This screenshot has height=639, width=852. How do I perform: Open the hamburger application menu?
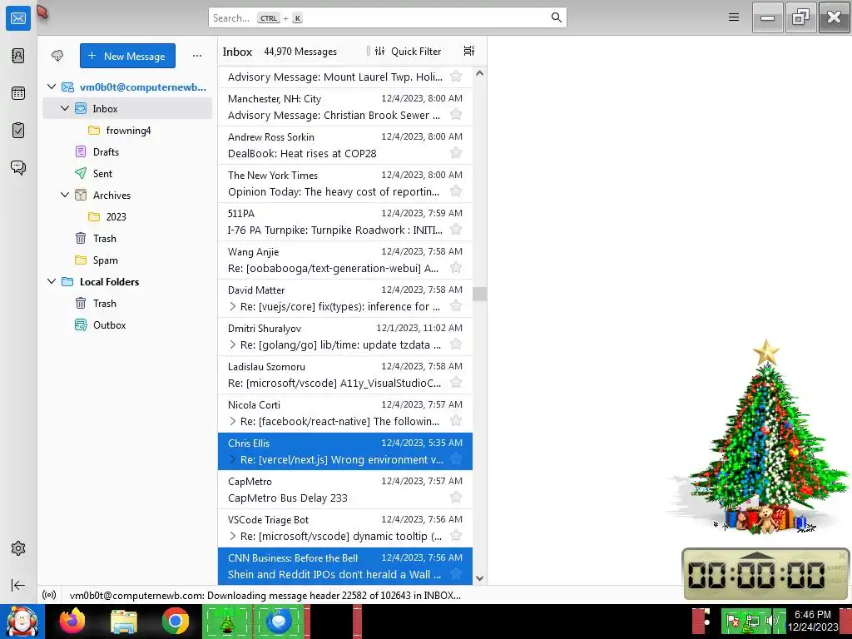pyautogui.click(x=734, y=17)
